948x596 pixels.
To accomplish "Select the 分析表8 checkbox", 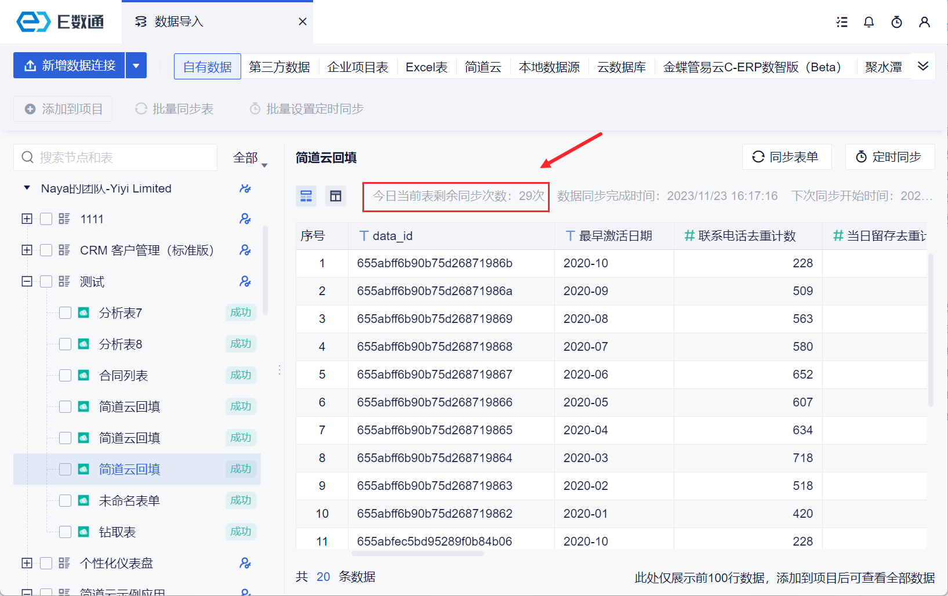I will click(x=65, y=344).
